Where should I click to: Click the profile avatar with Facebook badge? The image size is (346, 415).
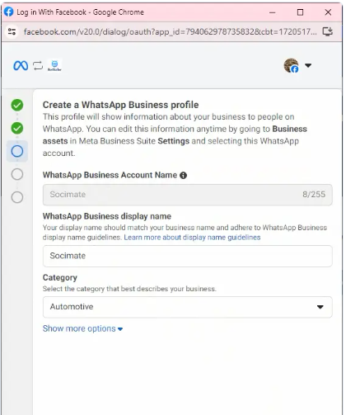click(x=291, y=65)
